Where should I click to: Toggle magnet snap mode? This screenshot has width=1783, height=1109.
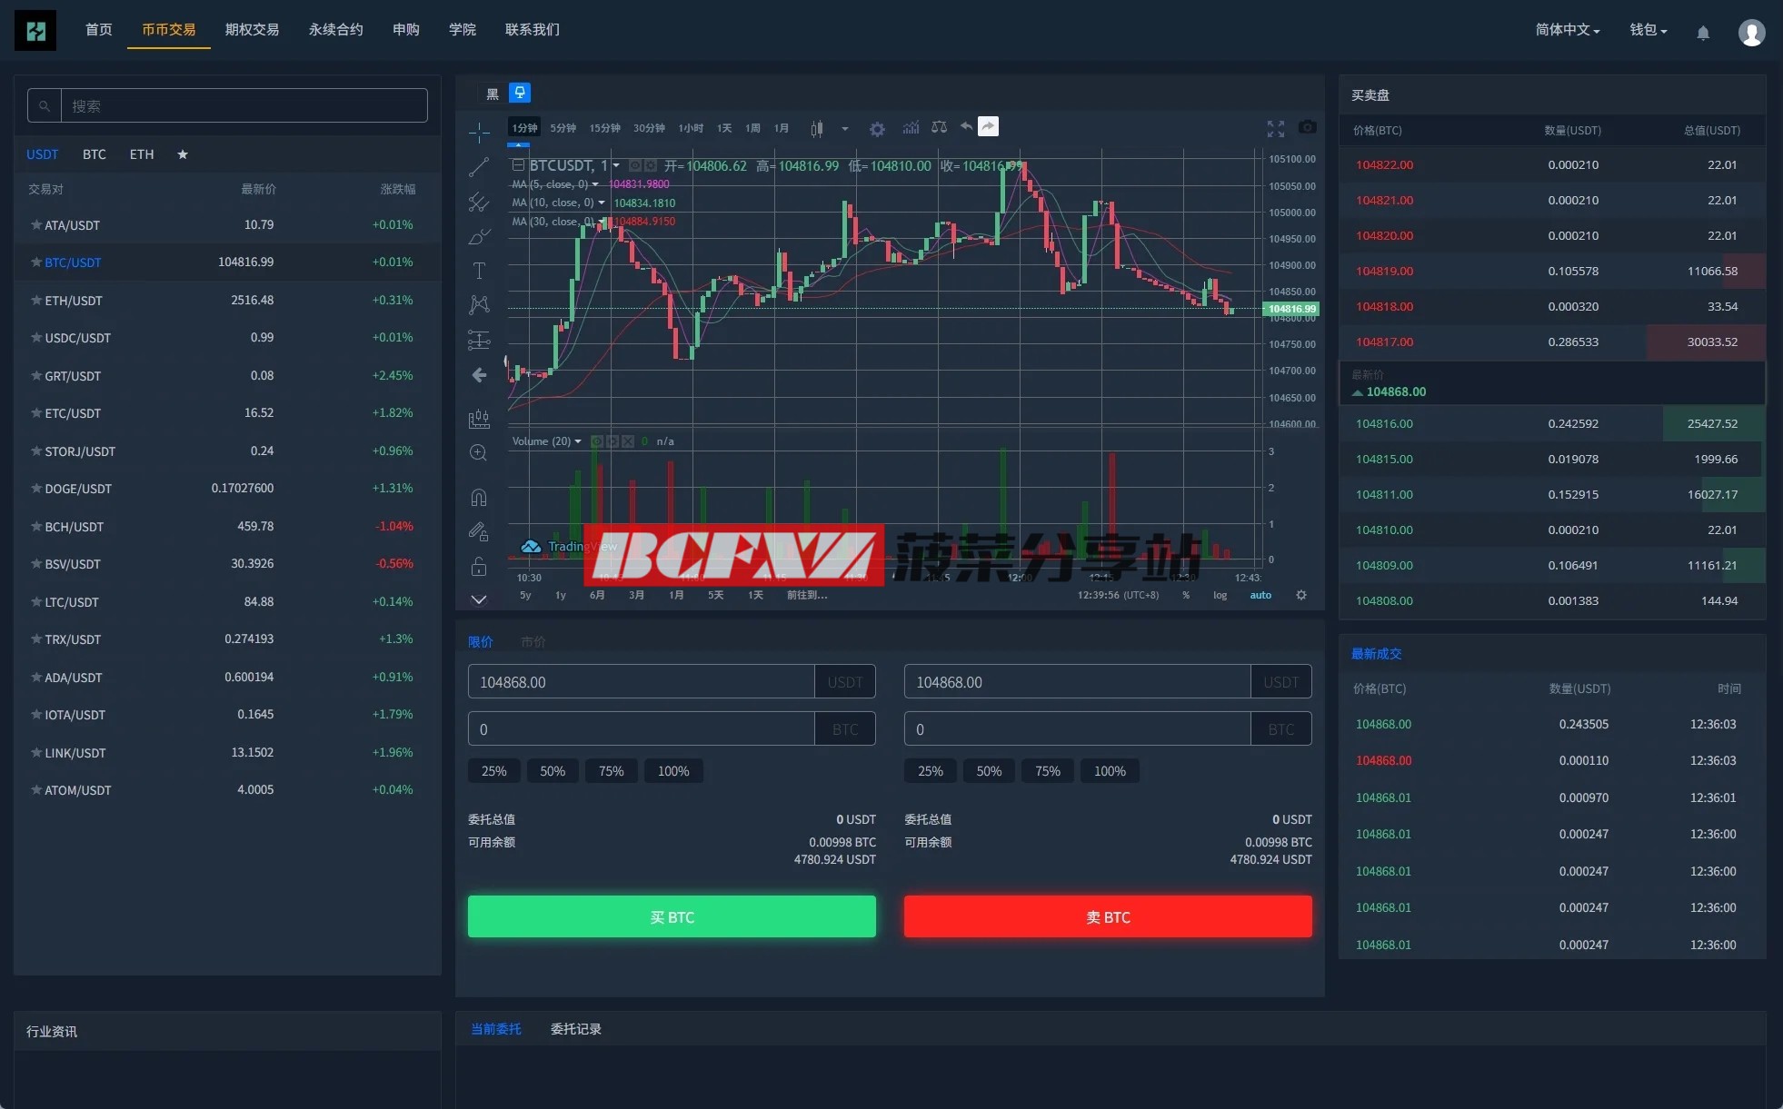click(479, 497)
